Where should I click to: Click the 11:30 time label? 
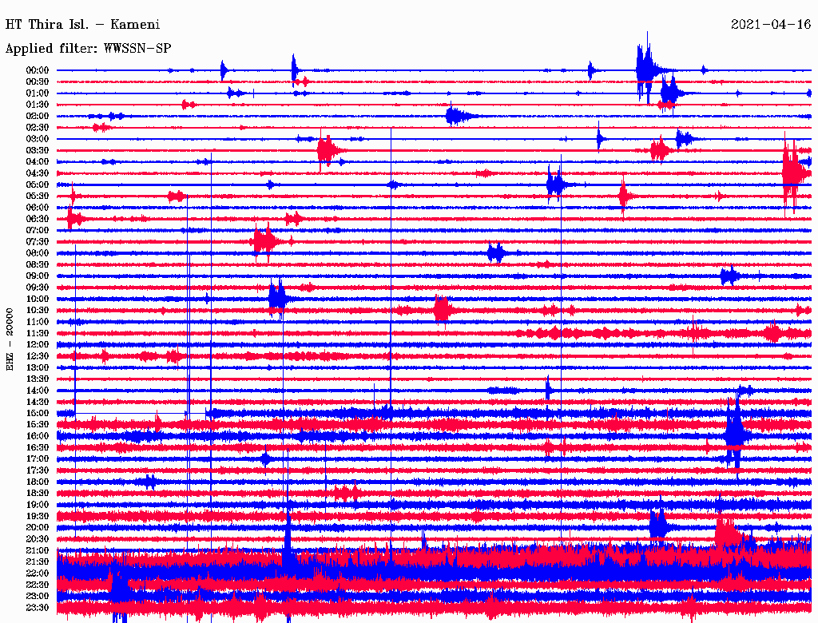point(38,333)
